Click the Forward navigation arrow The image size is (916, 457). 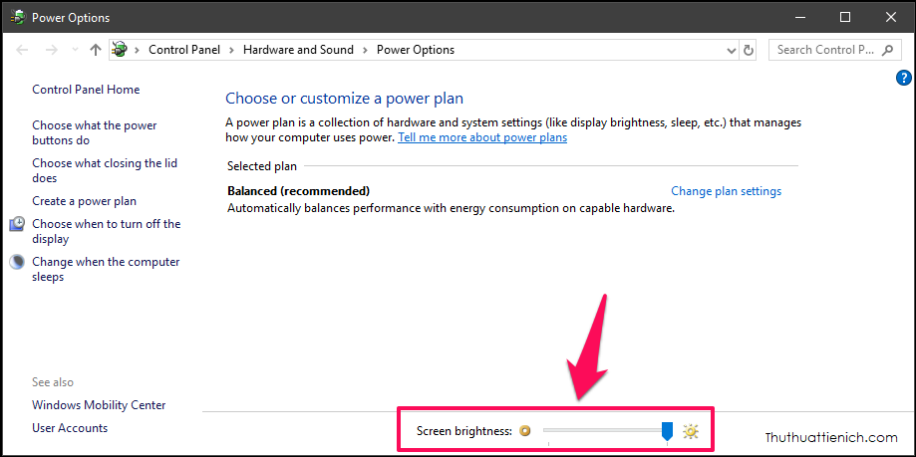point(52,50)
